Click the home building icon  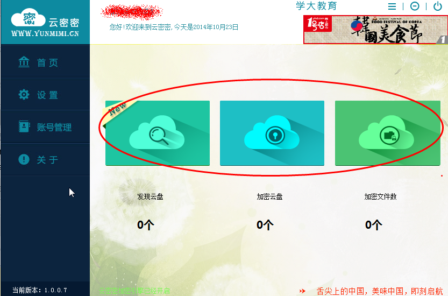pyautogui.click(x=24, y=62)
